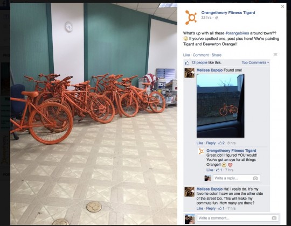Viewport: 291px width, 226px height.
Task: Click camera icon in Write a comment field
Action: pos(274,218)
